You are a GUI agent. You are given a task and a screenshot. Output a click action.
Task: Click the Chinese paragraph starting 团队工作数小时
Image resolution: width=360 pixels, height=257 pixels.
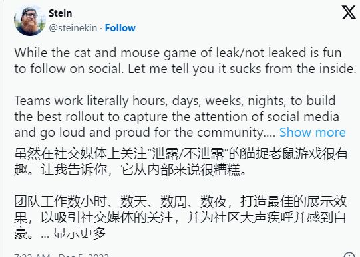point(180,217)
